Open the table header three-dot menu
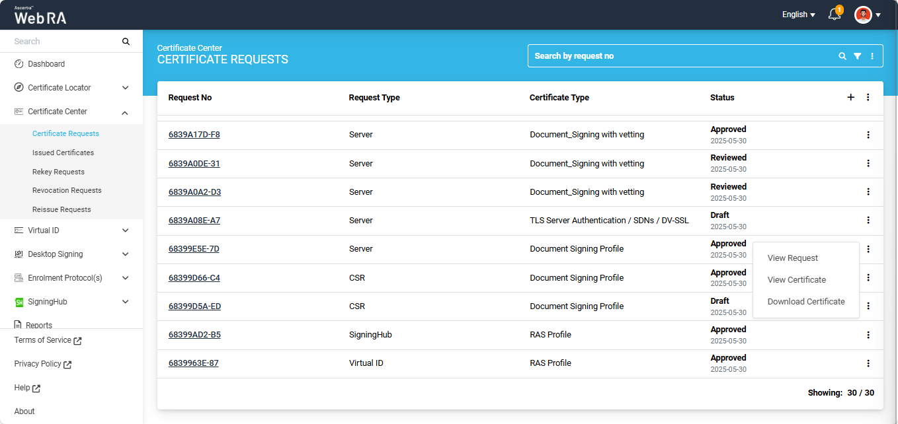 click(868, 97)
